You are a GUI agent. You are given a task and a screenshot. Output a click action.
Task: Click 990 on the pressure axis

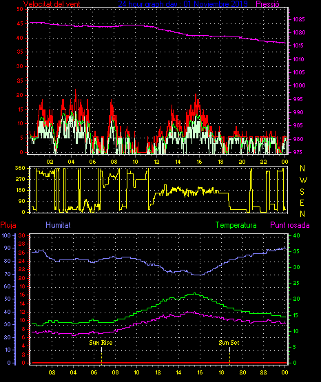[298, 112]
